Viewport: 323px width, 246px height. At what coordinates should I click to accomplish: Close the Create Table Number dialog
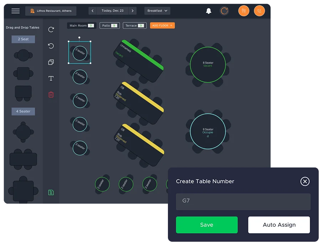coord(305,181)
